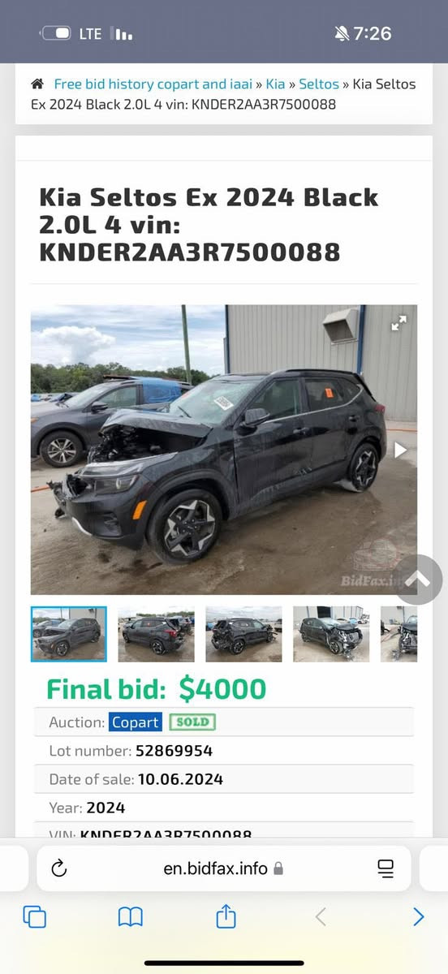The height and width of the screenshot is (974, 448).
Task: Go forward with the Safari forward arrow
Action: 418,917
